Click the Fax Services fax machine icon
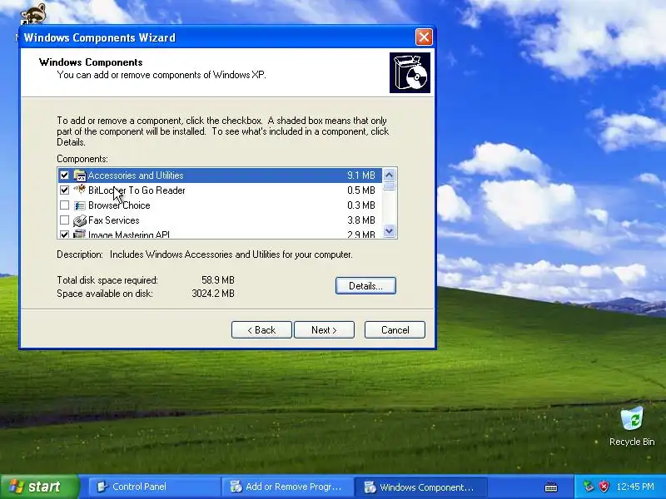Viewport: 666px width, 499px height. 79,220
